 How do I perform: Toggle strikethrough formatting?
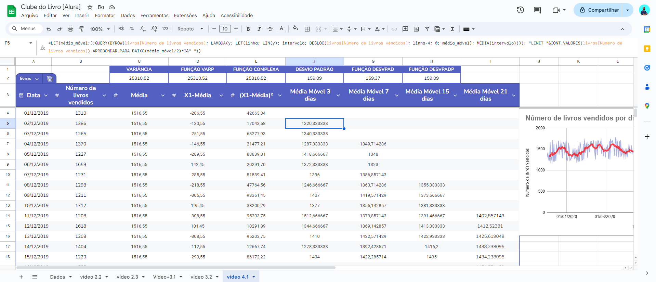270,29
